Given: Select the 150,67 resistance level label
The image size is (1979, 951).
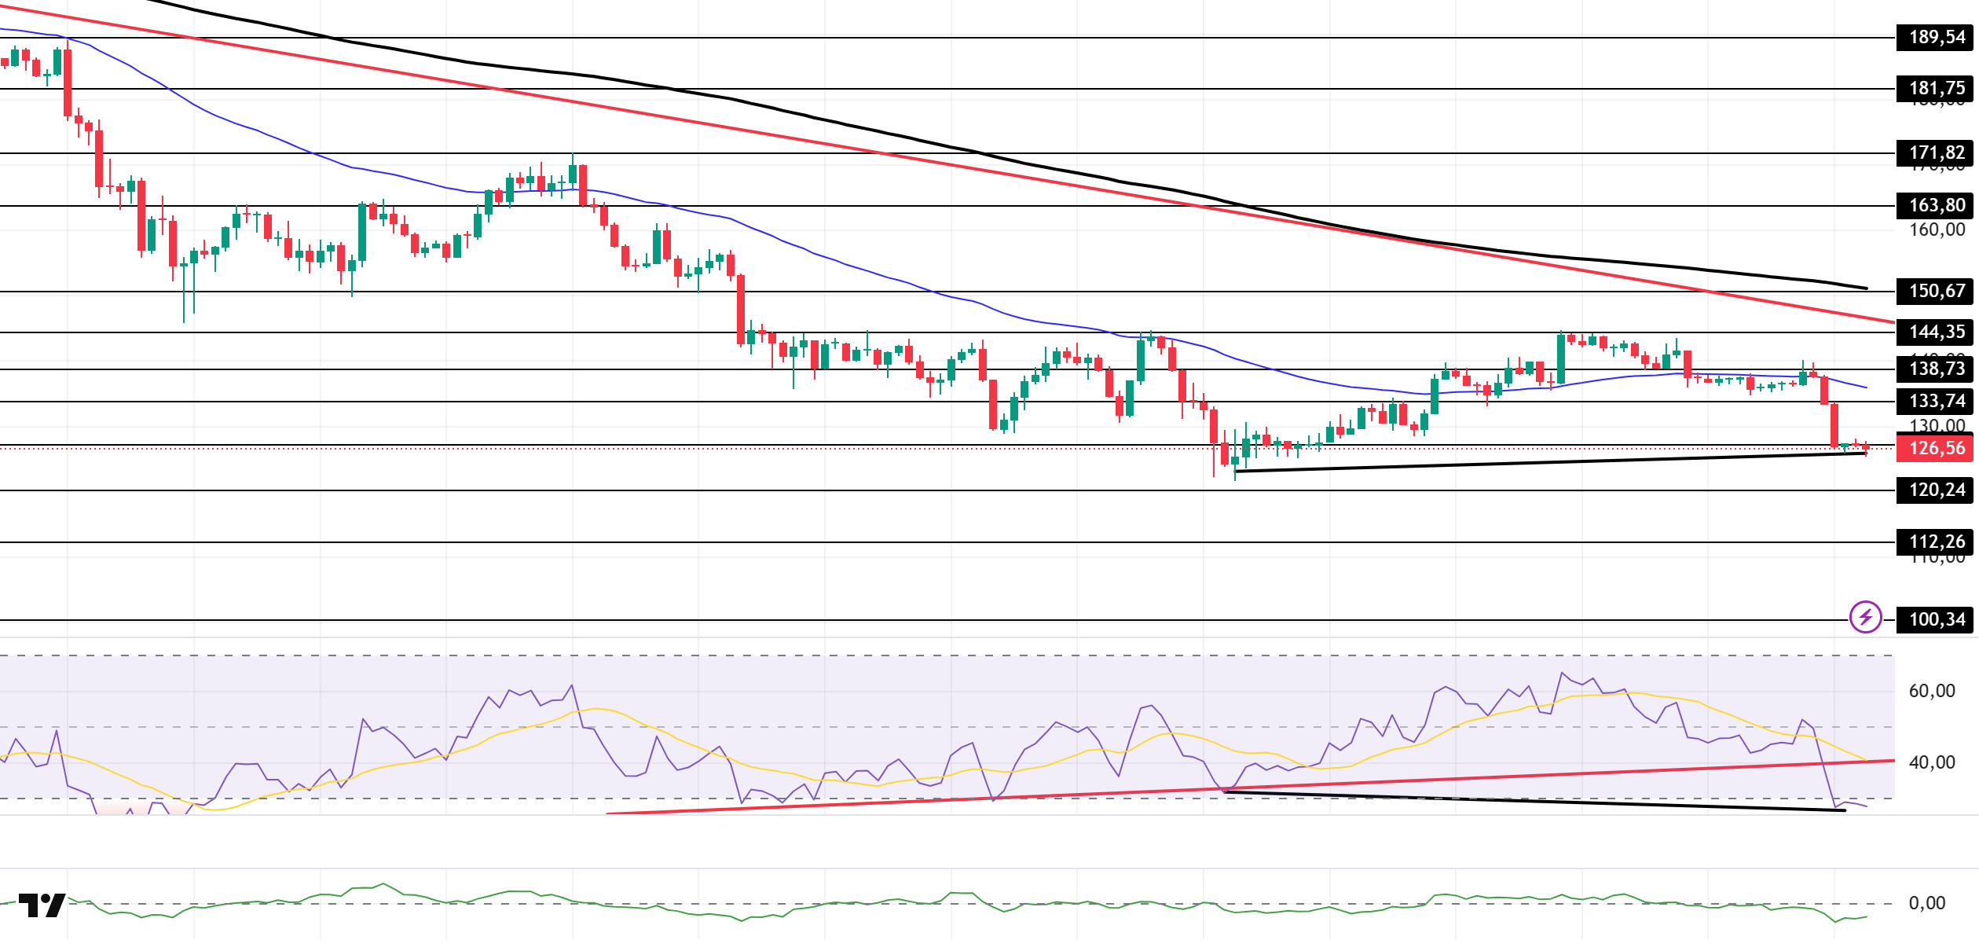Looking at the screenshot, I should (1937, 291).
